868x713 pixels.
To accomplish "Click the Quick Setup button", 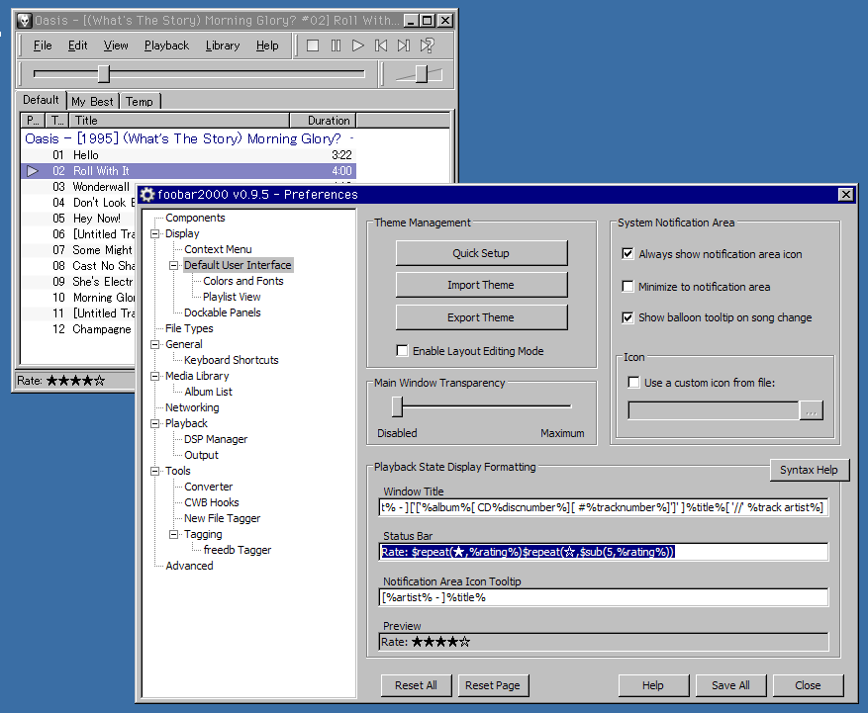I will pos(481,253).
